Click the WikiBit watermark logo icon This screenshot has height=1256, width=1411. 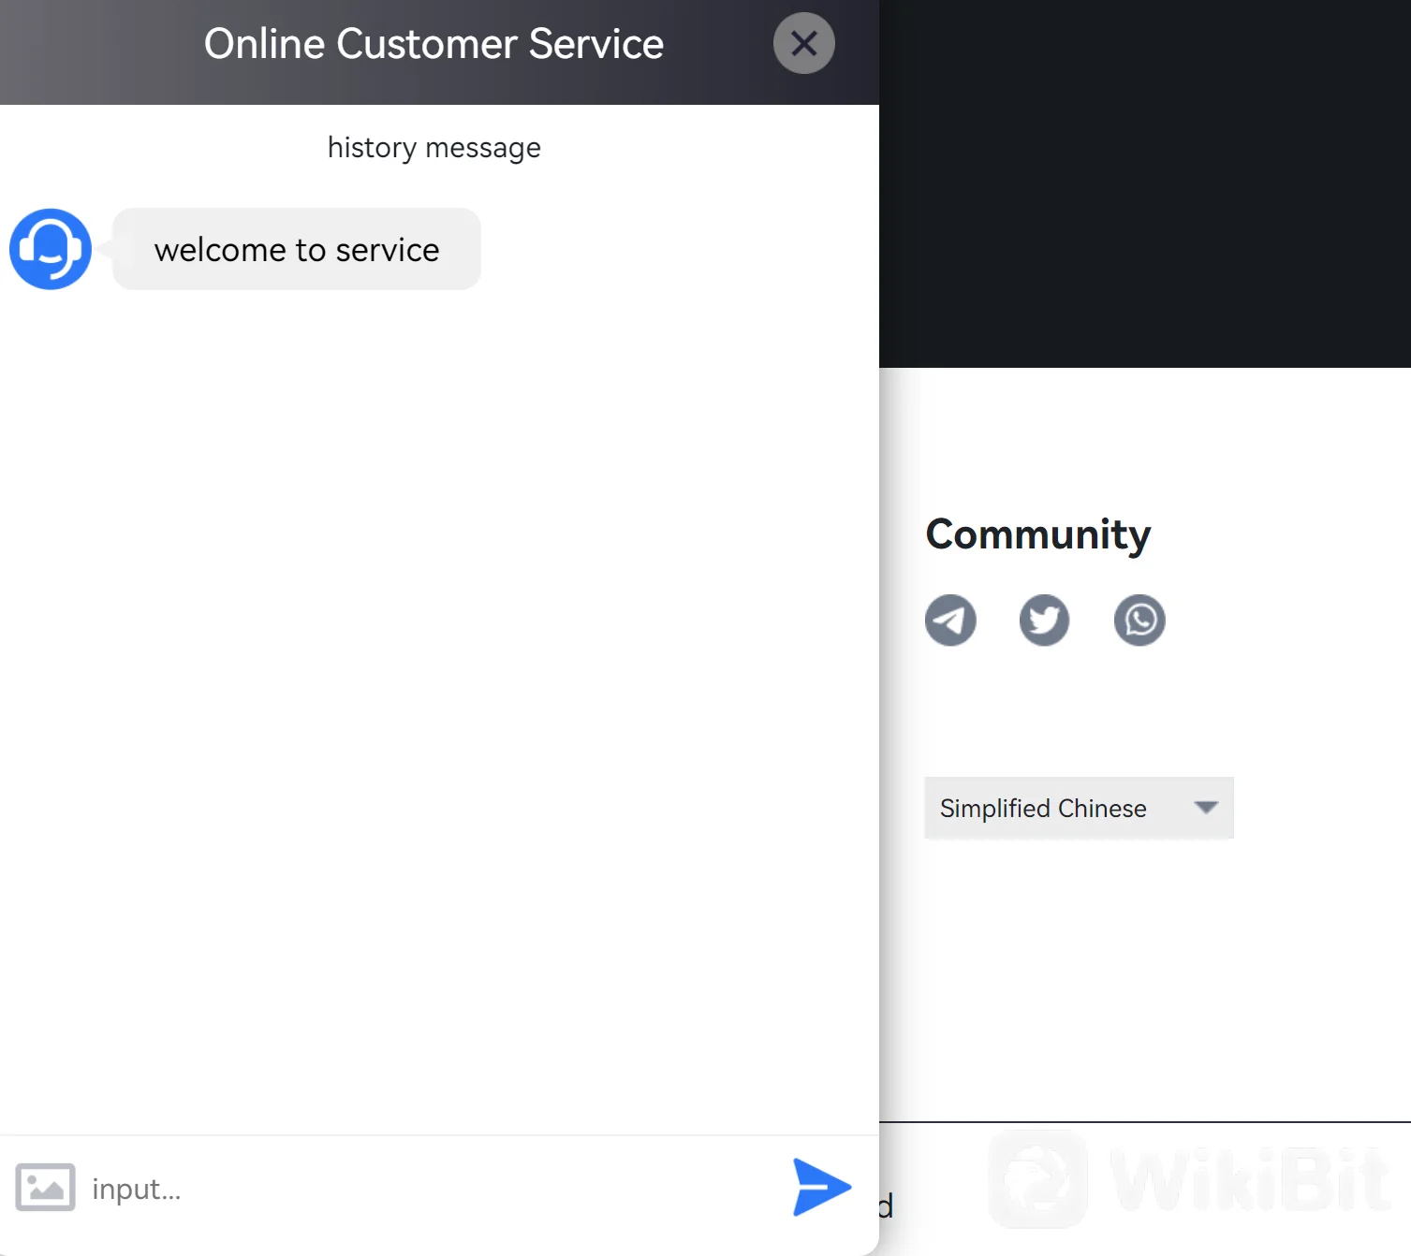tap(1038, 1179)
